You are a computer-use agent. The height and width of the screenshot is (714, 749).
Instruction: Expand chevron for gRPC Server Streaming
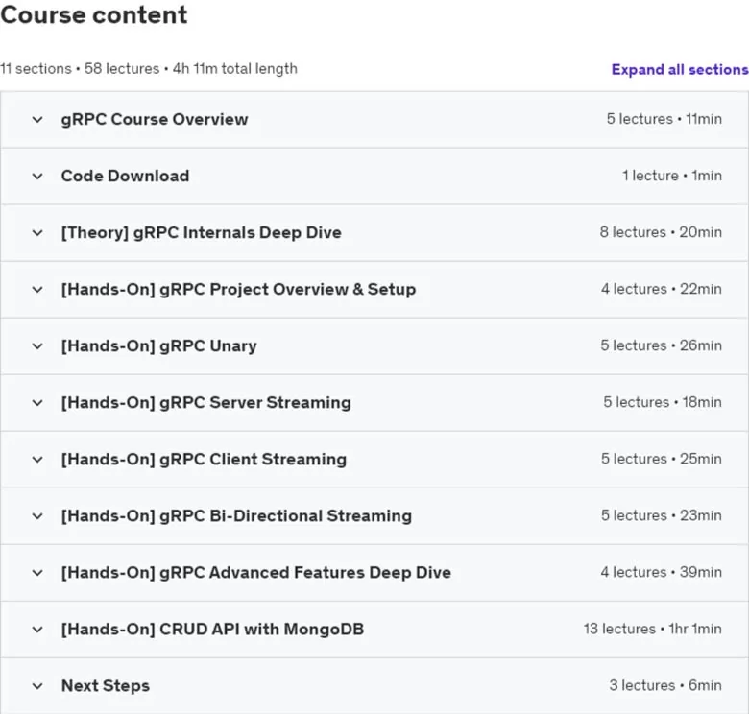pyautogui.click(x=37, y=403)
